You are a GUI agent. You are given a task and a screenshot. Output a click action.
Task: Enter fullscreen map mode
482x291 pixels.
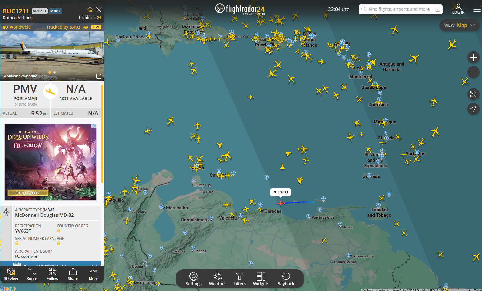(473, 94)
